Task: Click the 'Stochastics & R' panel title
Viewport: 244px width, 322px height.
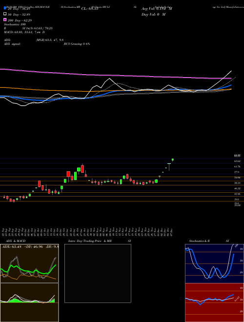Action: click(200, 241)
